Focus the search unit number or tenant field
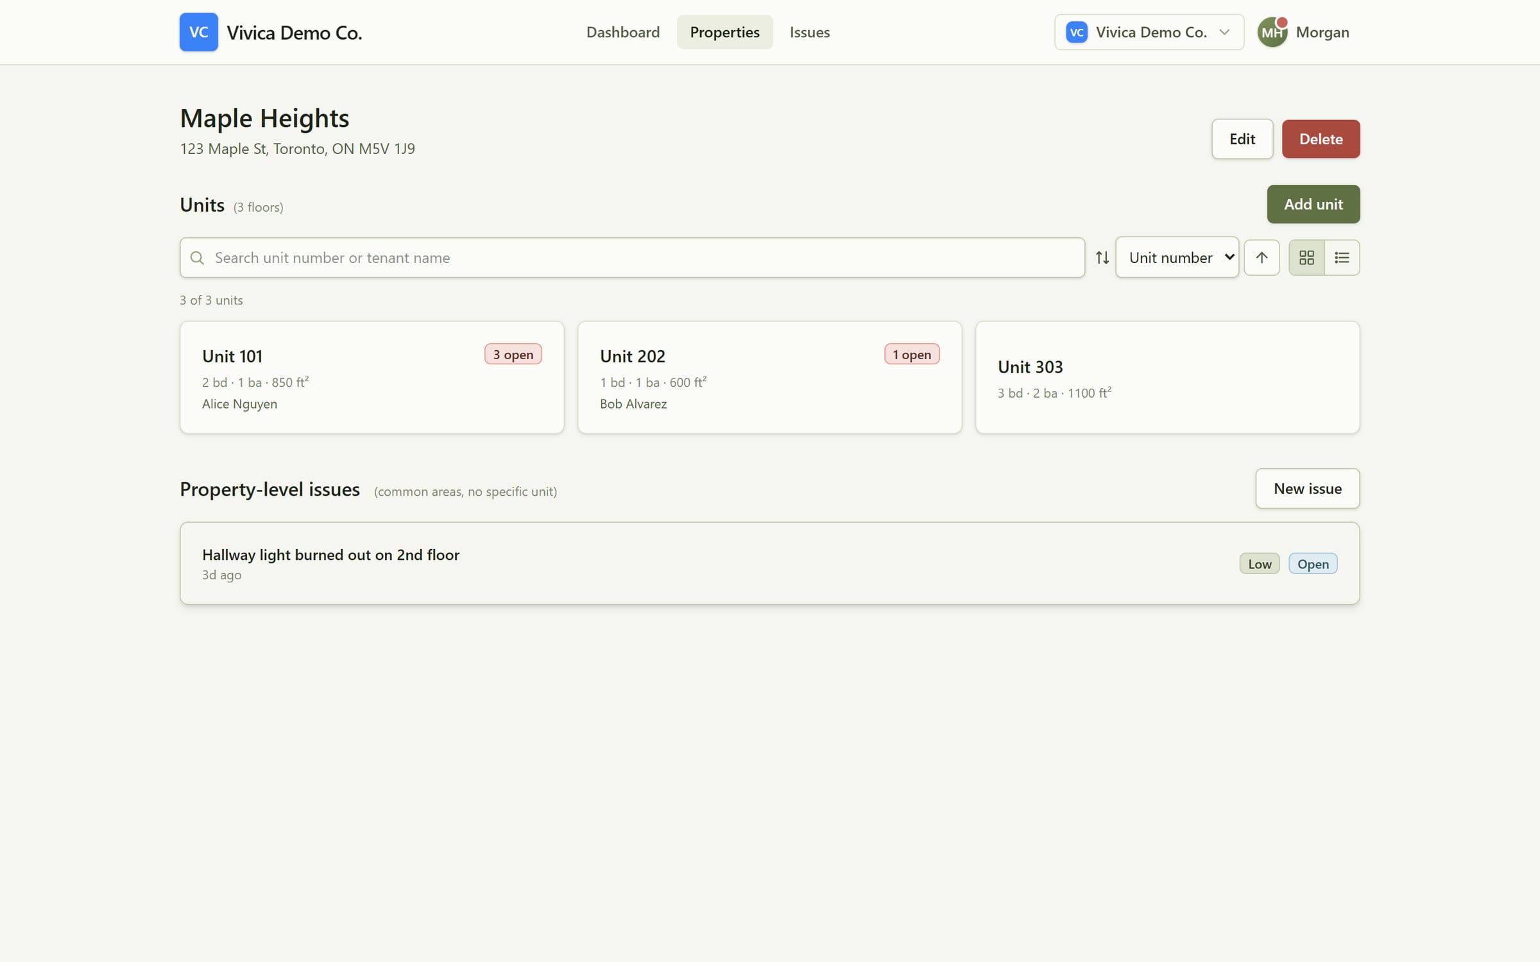This screenshot has width=1540, height=962. point(632,258)
